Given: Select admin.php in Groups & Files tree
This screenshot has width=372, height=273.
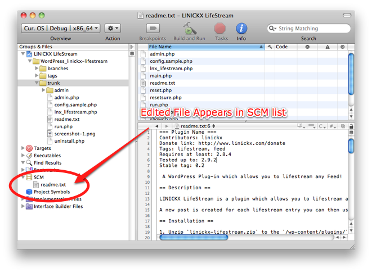Looking at the screenshot, I should tap(66, 97).
